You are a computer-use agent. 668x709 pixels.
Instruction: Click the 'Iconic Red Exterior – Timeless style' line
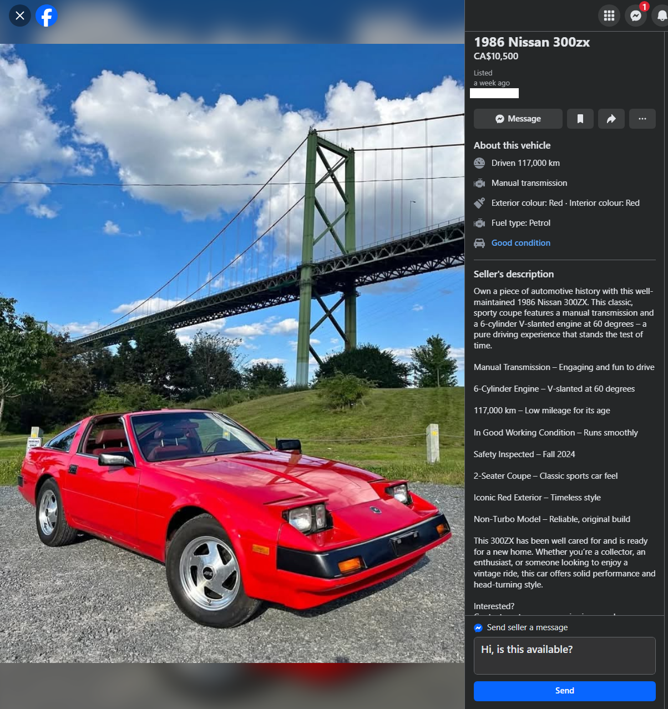pos(537,498)
